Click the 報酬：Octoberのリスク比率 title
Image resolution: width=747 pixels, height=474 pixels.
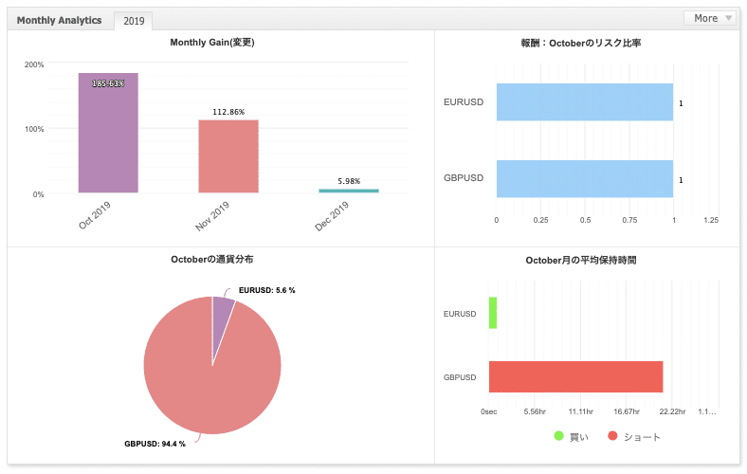point(581,43)
